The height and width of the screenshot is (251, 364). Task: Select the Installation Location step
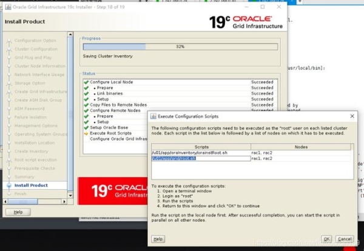click(x=35, y=142)
